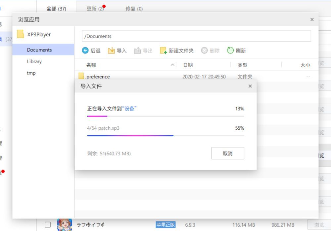Switch to the 全部 (37) tab
Screen dimensions: 331x231
click(x=56, y=9)
